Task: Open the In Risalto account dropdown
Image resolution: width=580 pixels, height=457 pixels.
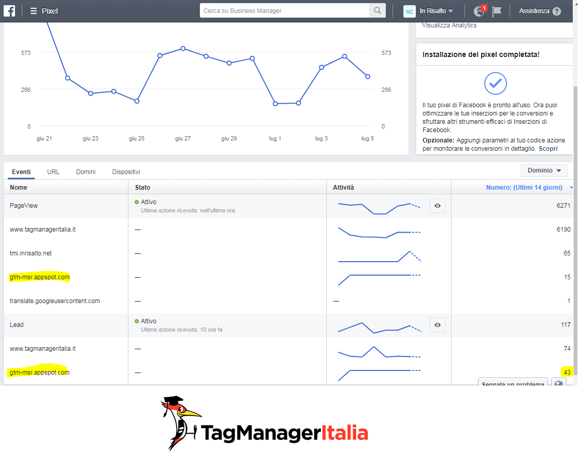Action: (x=436, y=11)
